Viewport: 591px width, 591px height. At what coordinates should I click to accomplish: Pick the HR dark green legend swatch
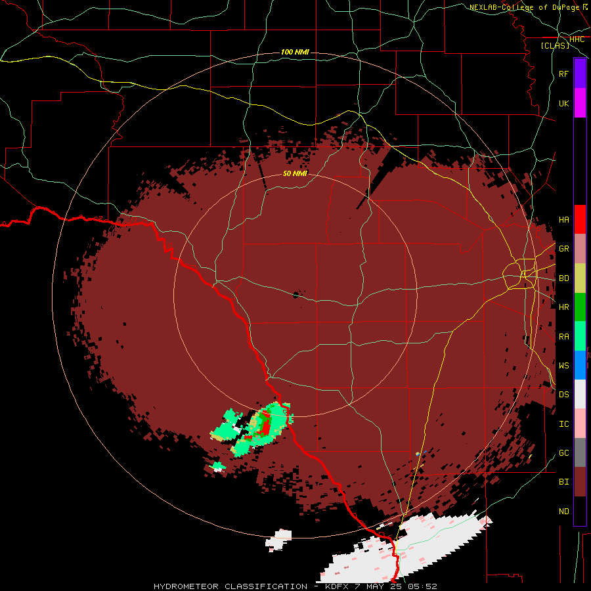click(x=580, y=307)
